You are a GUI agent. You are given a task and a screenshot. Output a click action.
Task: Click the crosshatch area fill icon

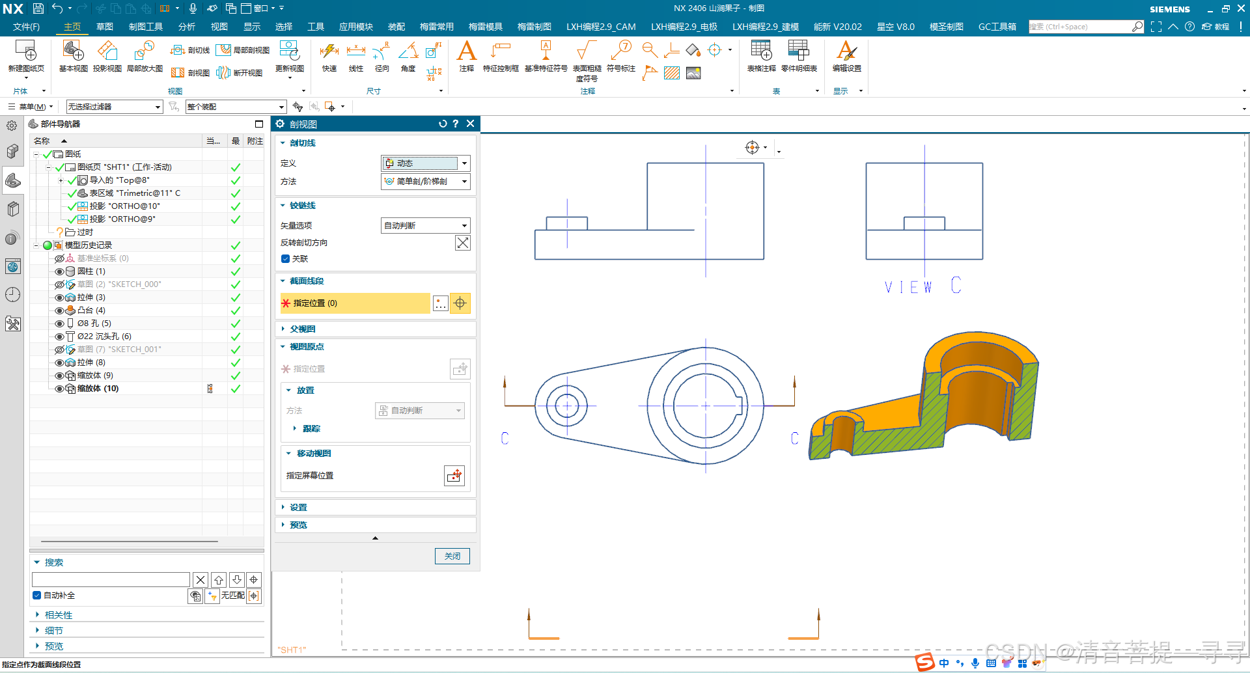(x=672, y=73)
